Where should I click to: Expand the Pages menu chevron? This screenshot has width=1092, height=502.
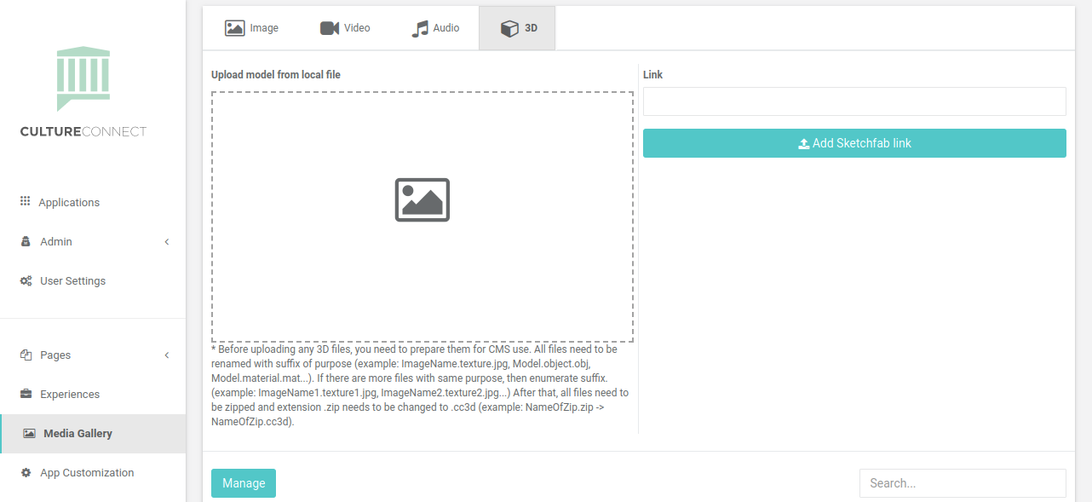[x=167, y=355]
